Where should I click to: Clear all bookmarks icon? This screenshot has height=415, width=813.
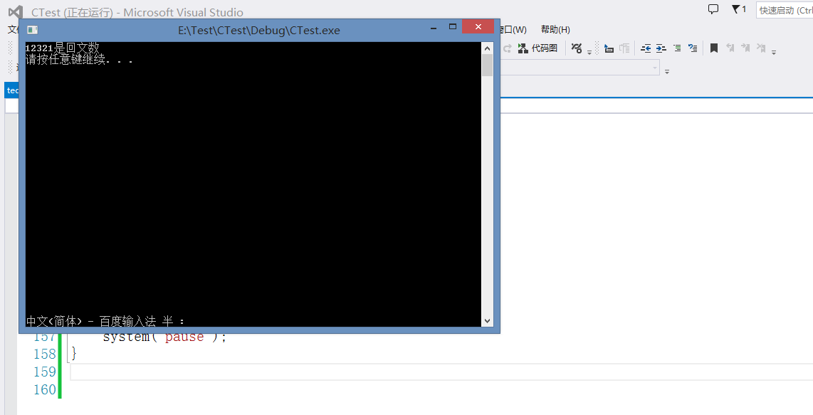761,48
